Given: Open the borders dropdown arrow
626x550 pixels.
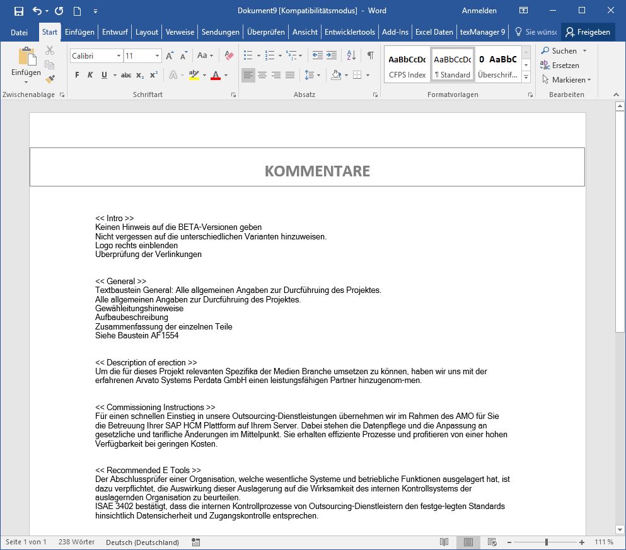Looking at the screenshot, I should (x=368, y=75).
